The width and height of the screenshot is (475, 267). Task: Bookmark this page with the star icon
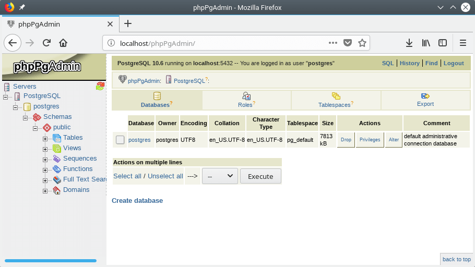pyautogui.click(x=362, y=43)
